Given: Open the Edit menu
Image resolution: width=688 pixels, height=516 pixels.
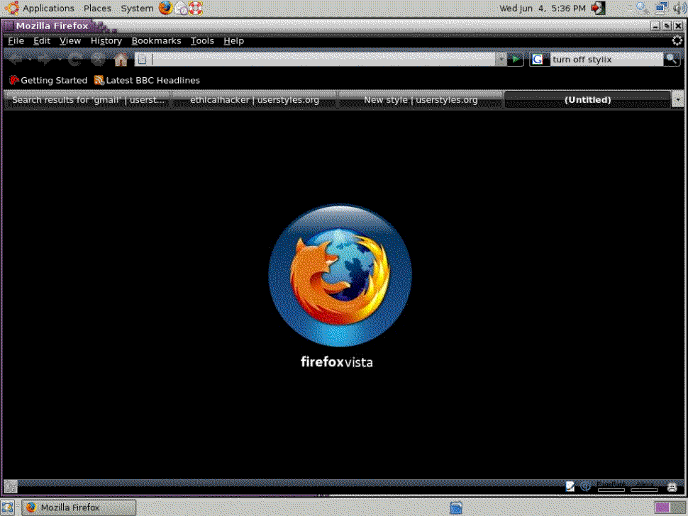Looking at the screenshot, I should (x=42, y=41).
